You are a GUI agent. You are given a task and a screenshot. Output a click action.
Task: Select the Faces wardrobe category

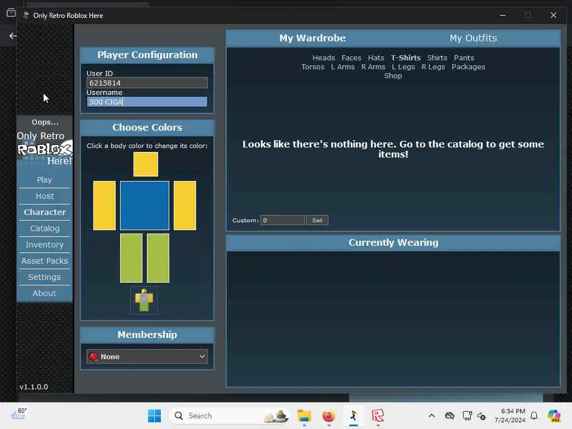(351, 58)
